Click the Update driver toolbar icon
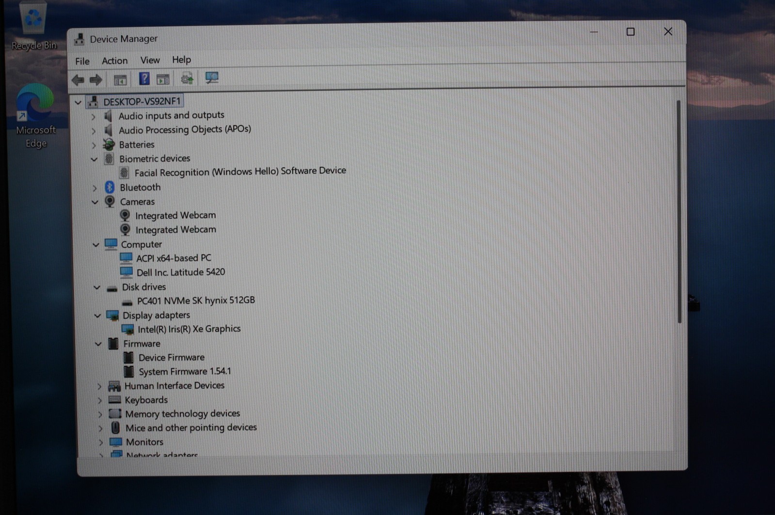Viewport: 775px width, 515px height. click(187, 78)
